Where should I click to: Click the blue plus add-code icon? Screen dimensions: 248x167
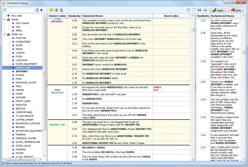point(41,10)
